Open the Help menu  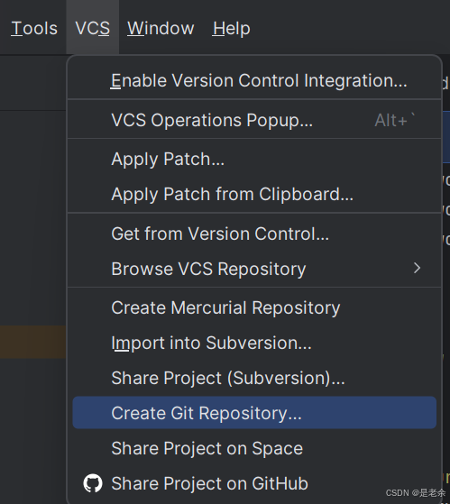[231, 28]
